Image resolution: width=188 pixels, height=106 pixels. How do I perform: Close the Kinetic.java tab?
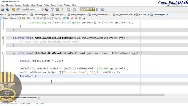pyautogui.click(x=66, y=14)
